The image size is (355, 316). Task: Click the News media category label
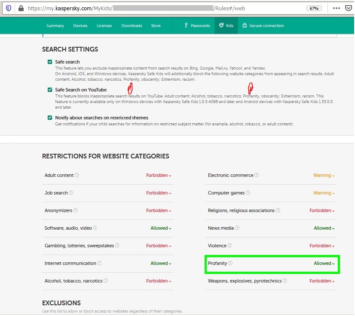221,228
